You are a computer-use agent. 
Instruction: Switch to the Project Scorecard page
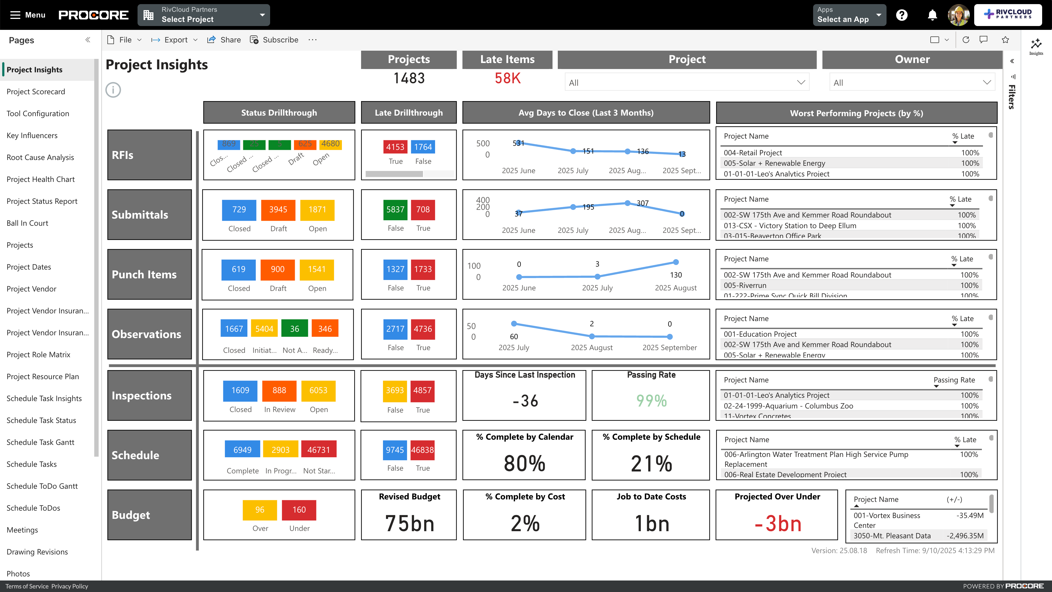pyautogui.click(x=36, y=91)
